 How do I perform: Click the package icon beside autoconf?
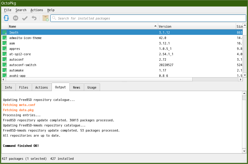(4, 59)
